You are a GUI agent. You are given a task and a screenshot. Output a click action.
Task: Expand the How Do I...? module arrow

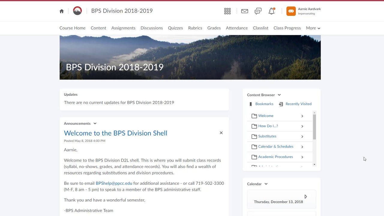302,126
